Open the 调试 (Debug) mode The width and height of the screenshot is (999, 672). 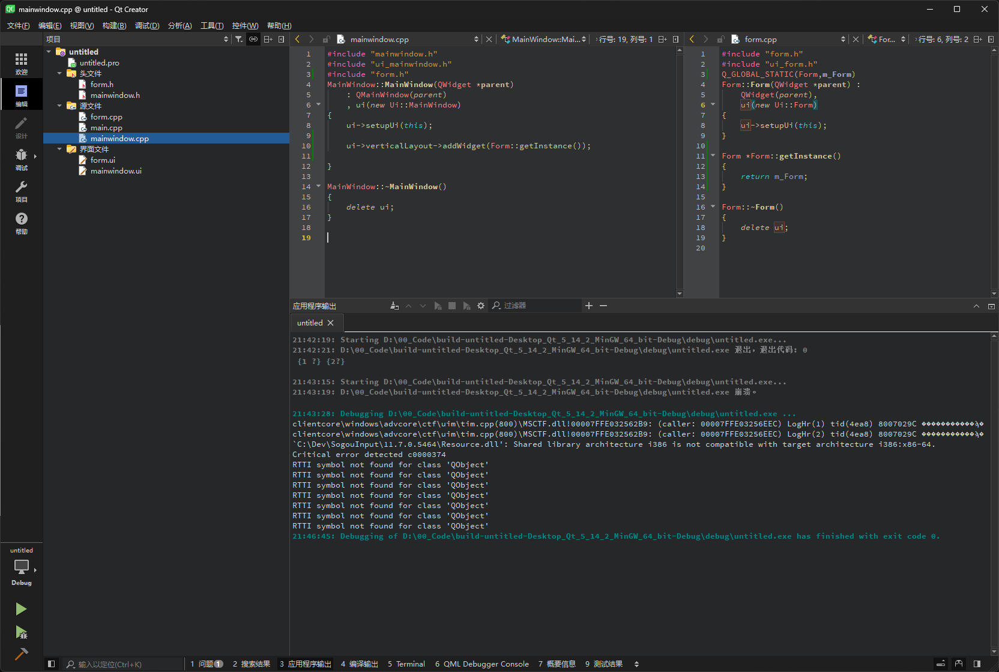coord(21,159)
